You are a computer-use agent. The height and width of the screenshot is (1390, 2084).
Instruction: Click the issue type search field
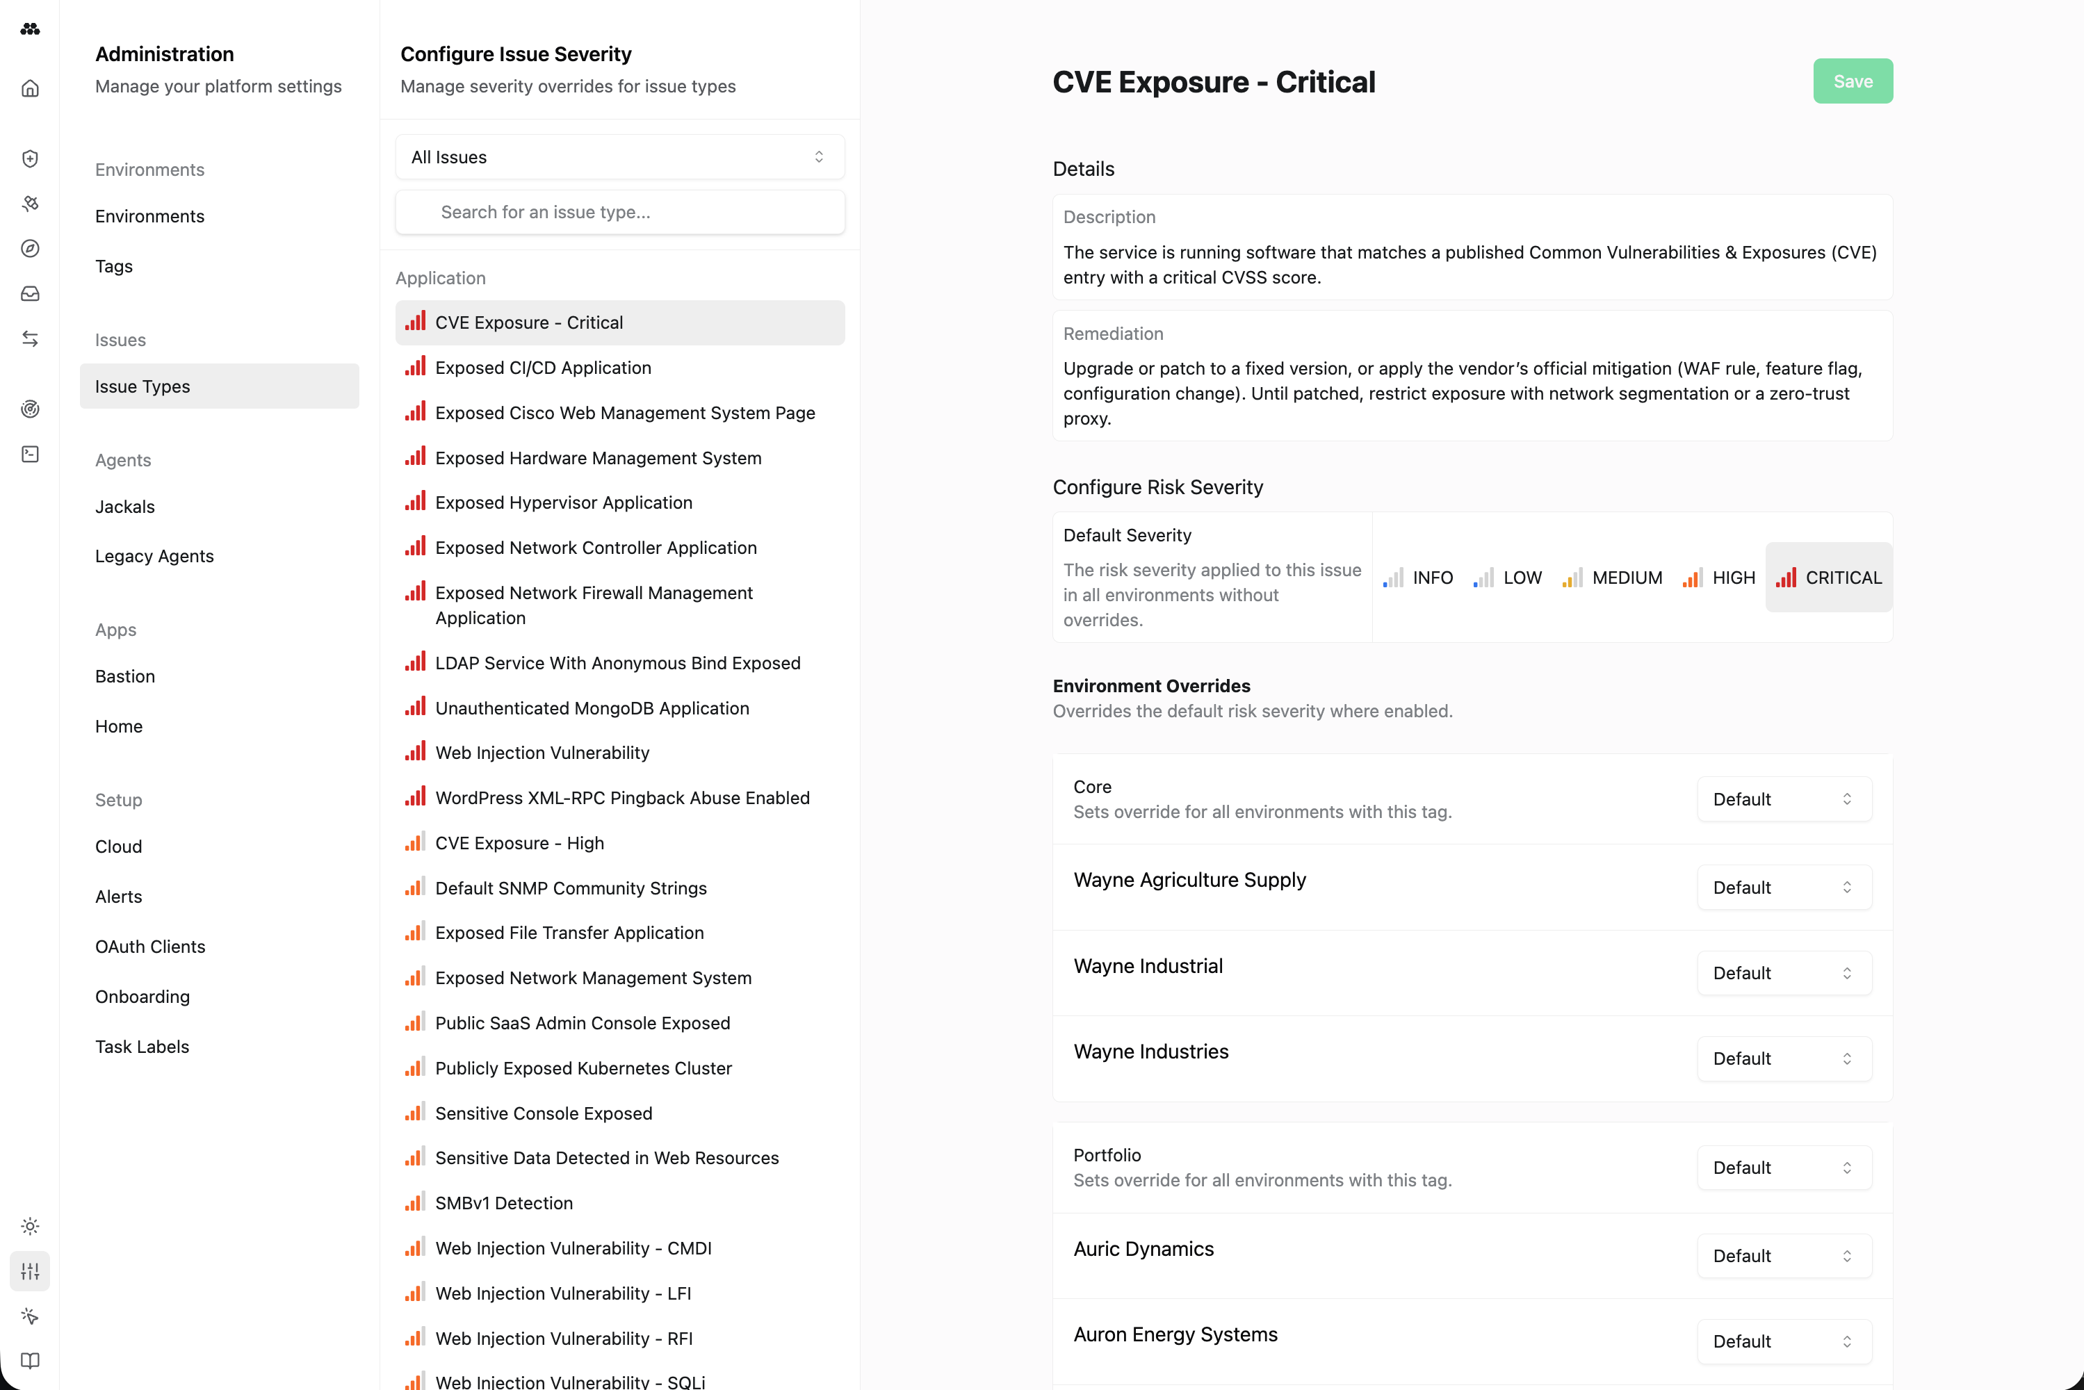[x=619, y=212]
